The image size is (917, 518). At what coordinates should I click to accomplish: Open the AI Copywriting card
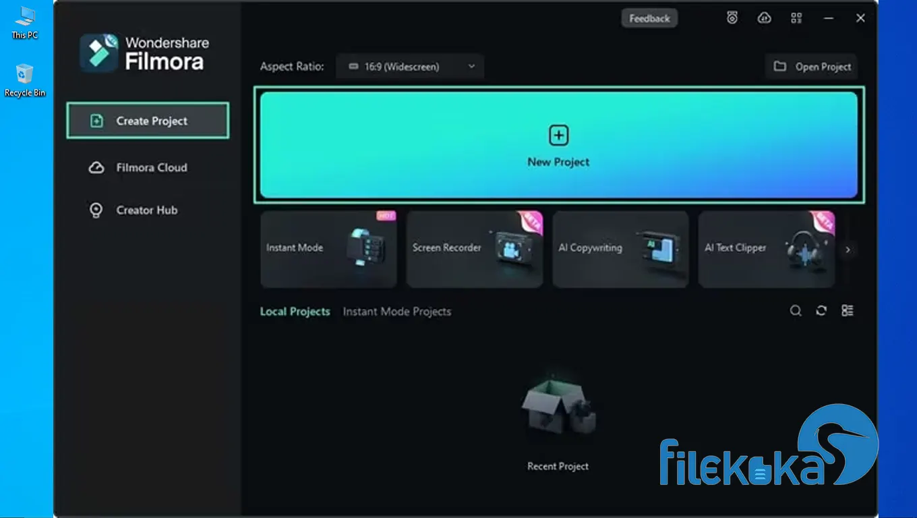620,249
